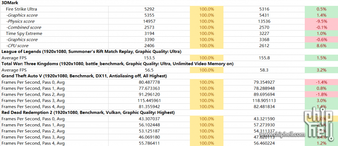Select the cell with value 56.460224

click(264, 143)
